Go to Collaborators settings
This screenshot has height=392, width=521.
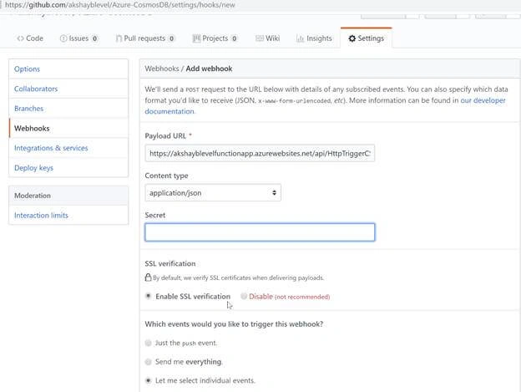pyautogui.click(x=68, y=89)
